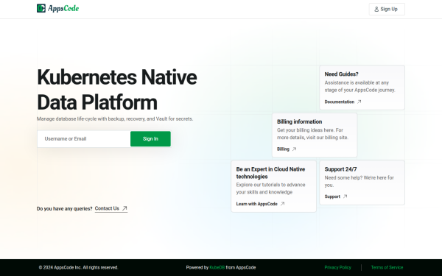Click the Kubernetes Native Data Platform headline

point(117,90)
